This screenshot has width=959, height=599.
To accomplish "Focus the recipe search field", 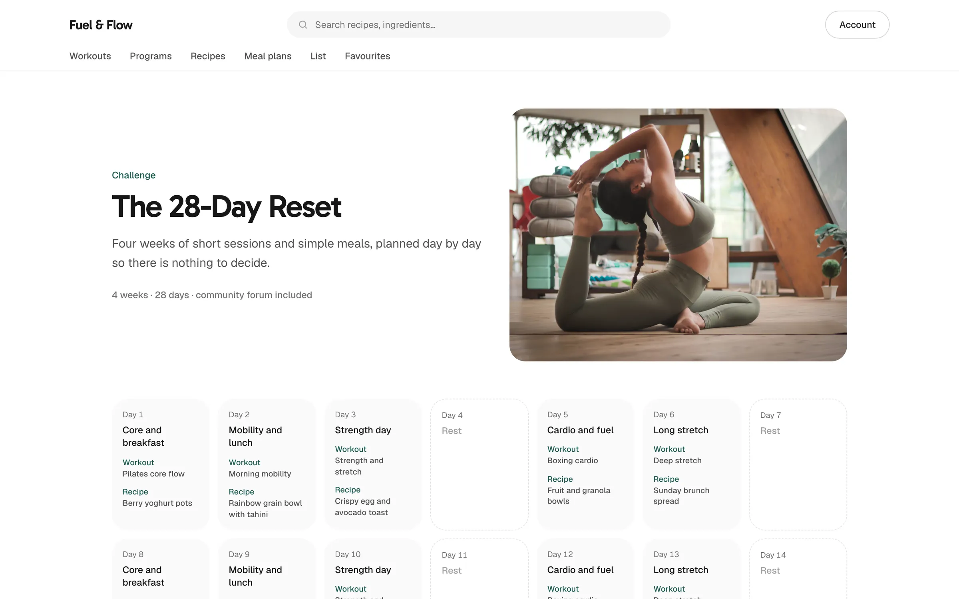I will tap(479, 25).
